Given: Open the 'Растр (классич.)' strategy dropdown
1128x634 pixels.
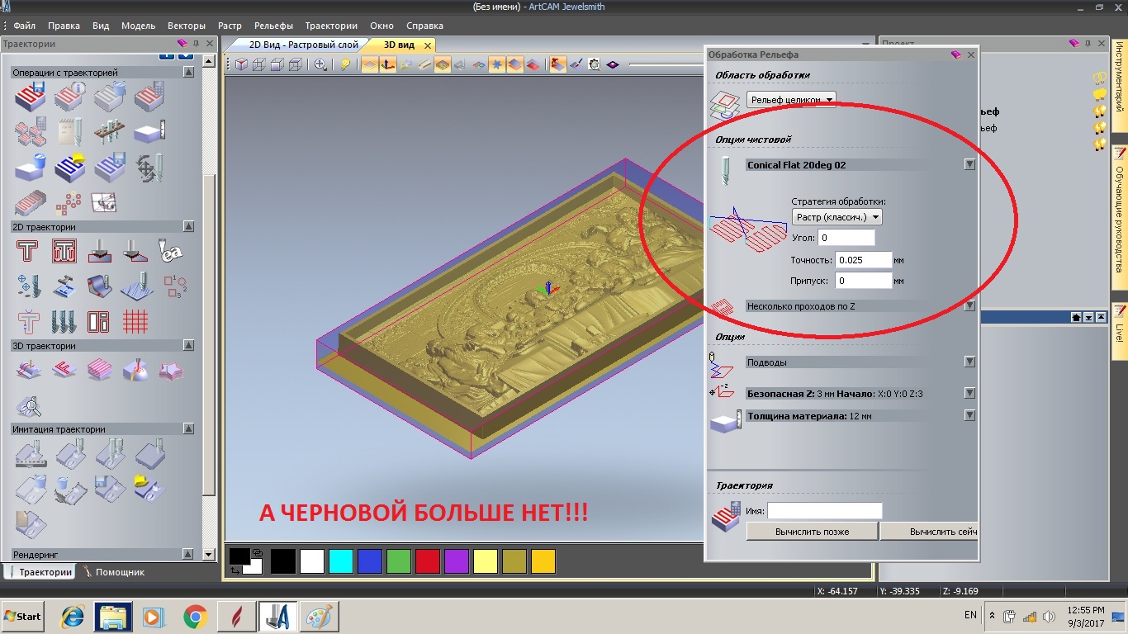Looking at the screenshot, I should coord(837,217).
